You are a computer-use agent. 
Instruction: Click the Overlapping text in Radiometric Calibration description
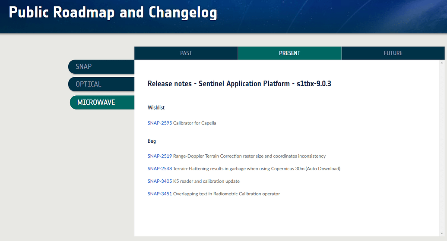(226, 194)
